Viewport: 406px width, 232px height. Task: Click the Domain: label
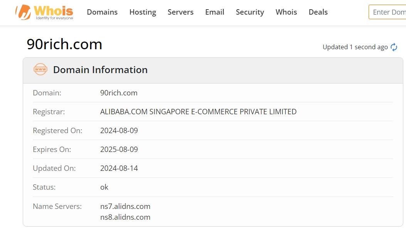tap(47, 93)
